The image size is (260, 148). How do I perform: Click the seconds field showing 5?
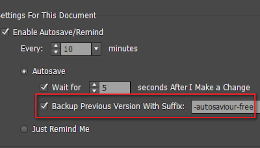(x=114, y=88)
